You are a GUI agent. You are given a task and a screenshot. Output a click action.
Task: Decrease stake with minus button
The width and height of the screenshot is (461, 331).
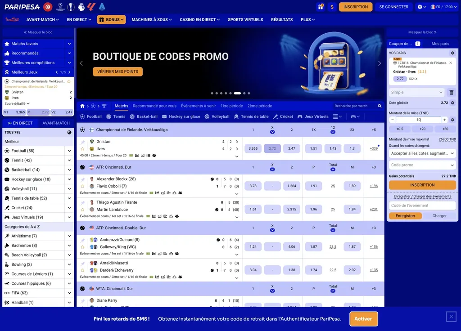click(x=392, y=120)
